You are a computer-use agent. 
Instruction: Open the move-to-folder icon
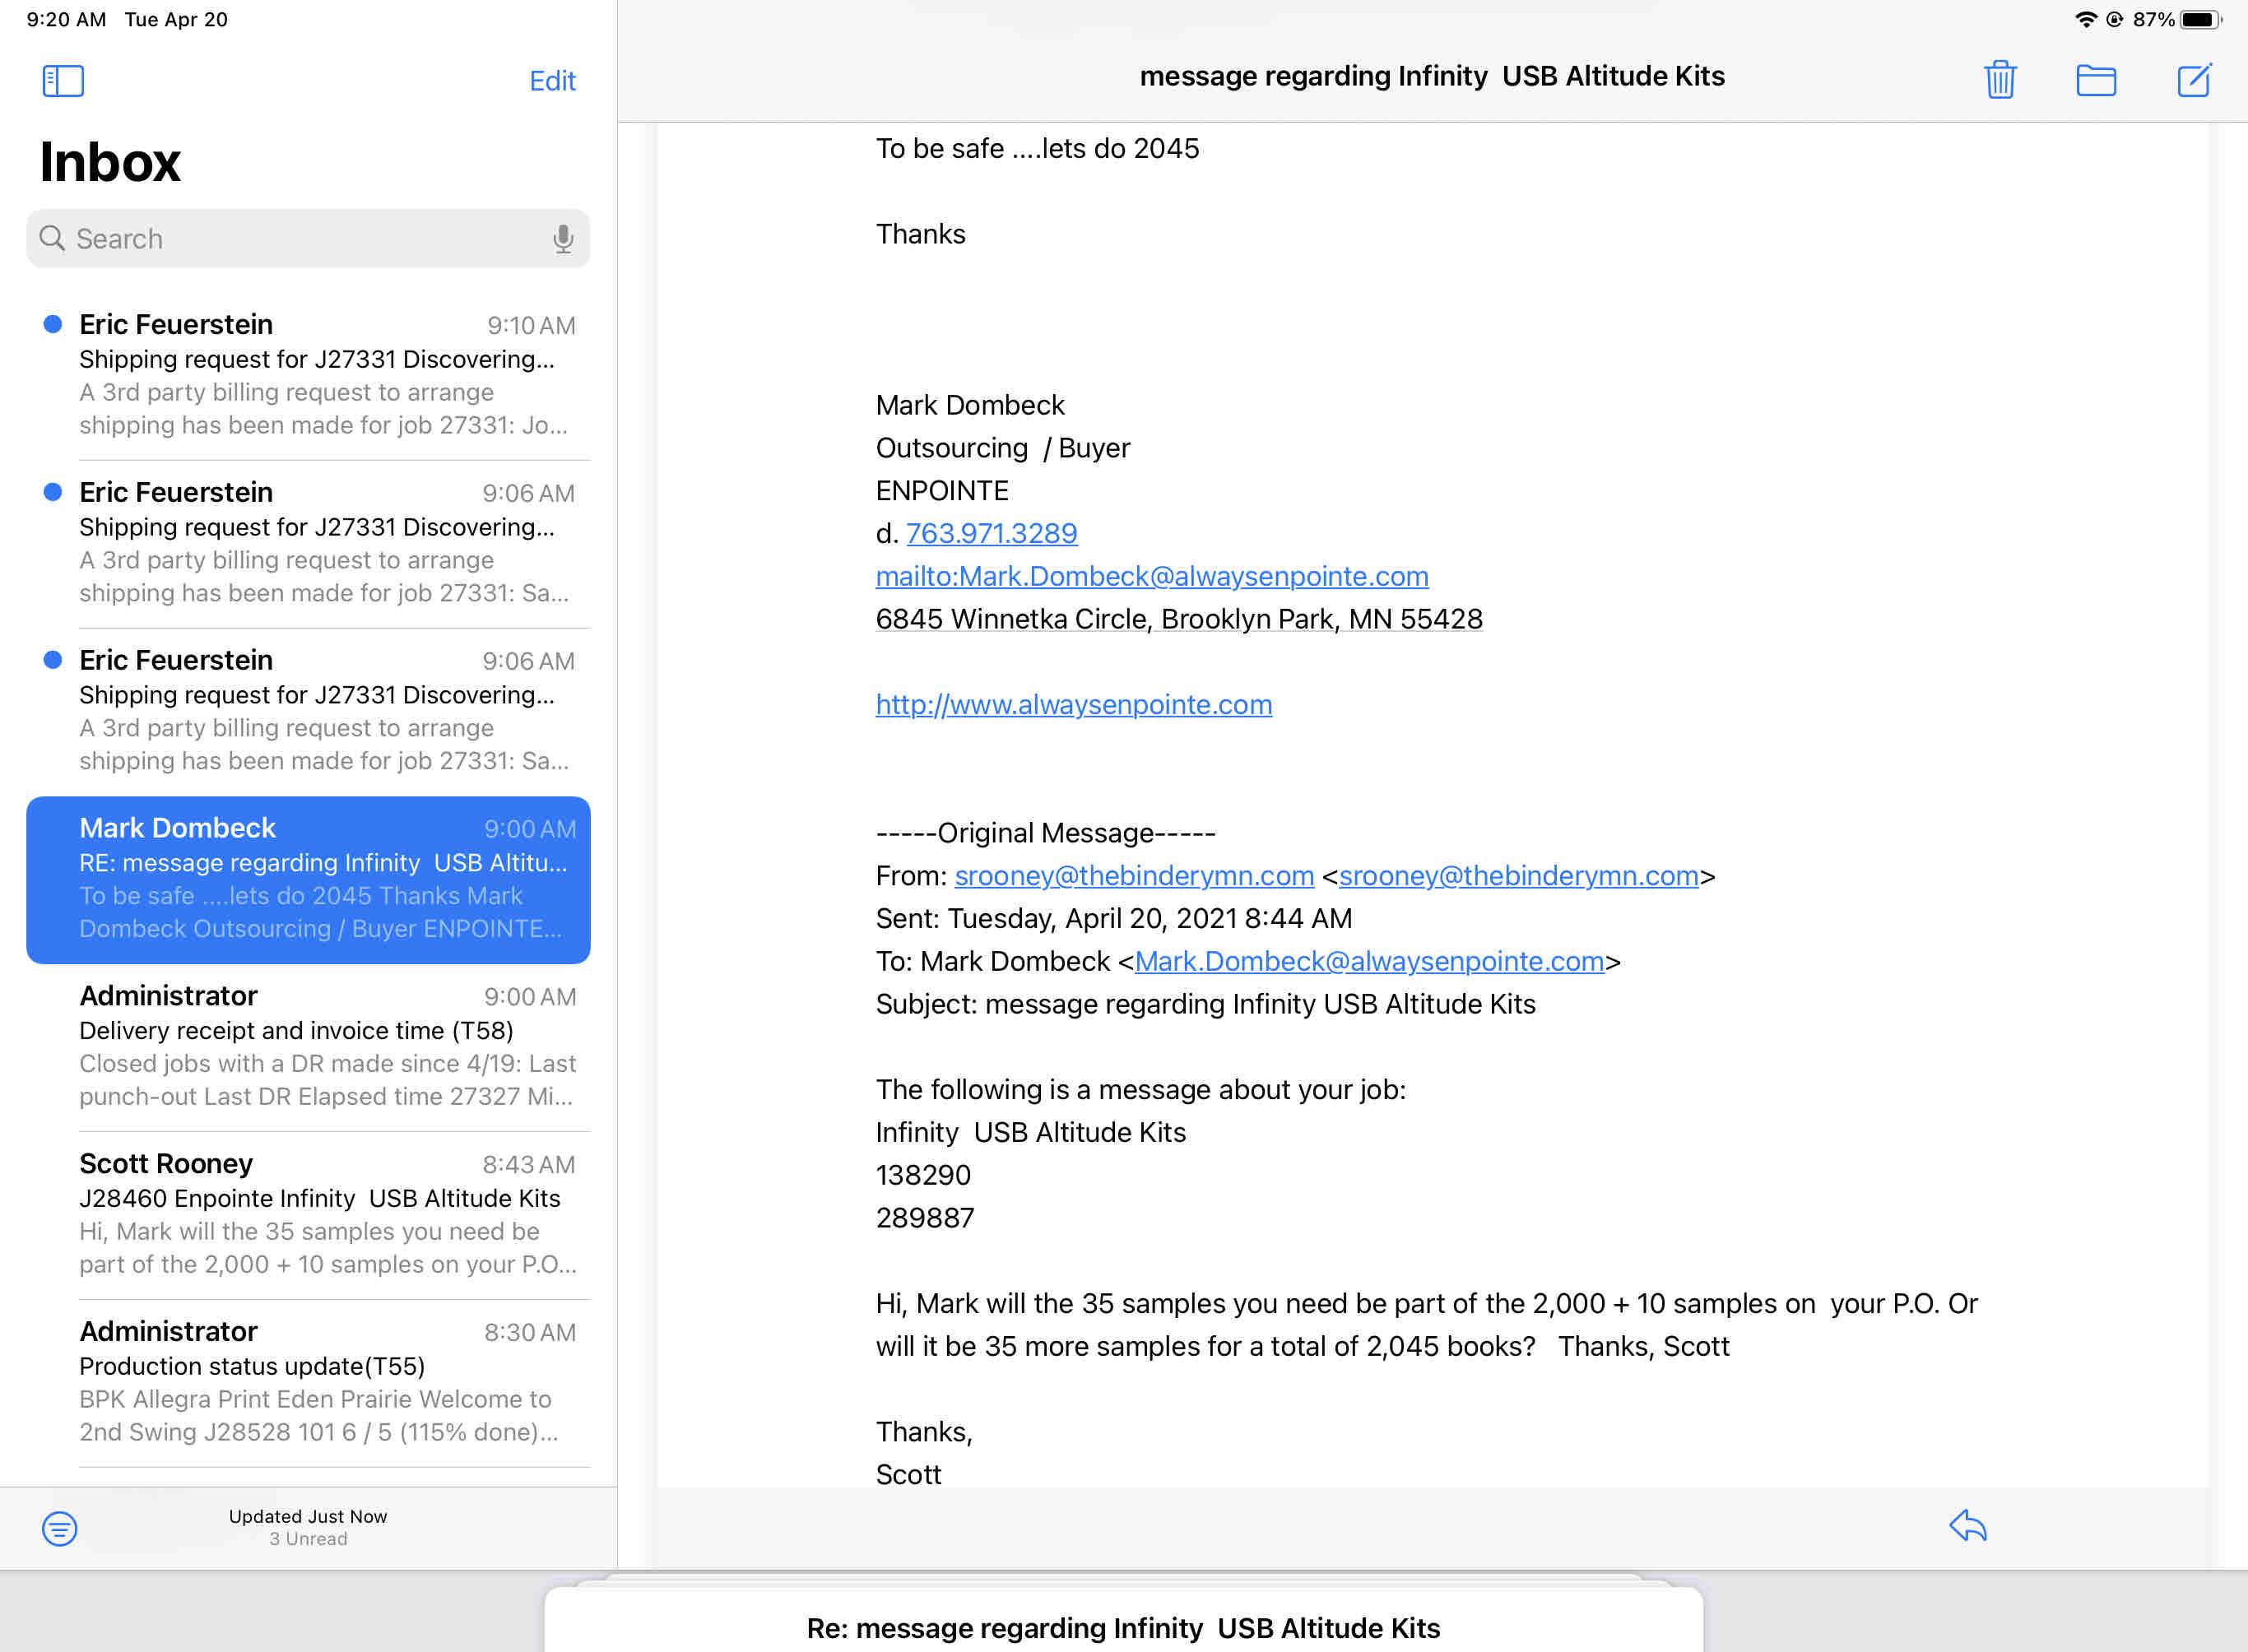[x=2095, y=79]
